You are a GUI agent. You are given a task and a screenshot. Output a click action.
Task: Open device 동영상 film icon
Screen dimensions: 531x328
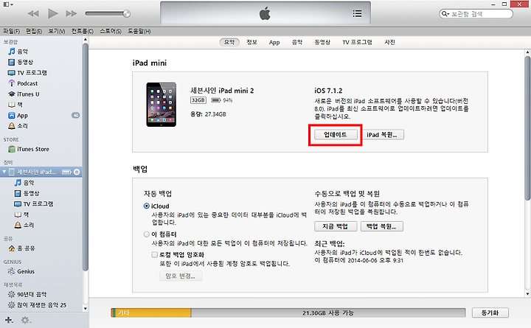pos(18,193)
